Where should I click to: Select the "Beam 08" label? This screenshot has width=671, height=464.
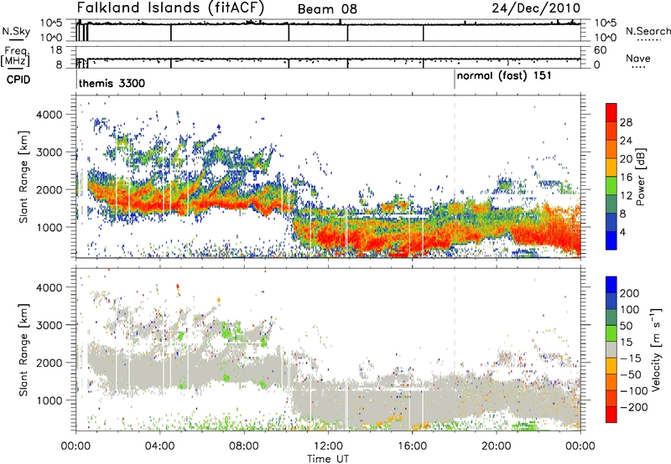point(327,9)
